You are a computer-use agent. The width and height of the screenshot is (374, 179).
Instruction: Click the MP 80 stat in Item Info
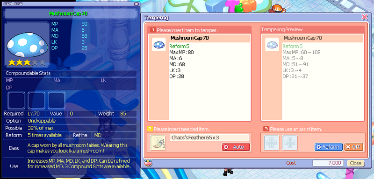tap(69, 24)
